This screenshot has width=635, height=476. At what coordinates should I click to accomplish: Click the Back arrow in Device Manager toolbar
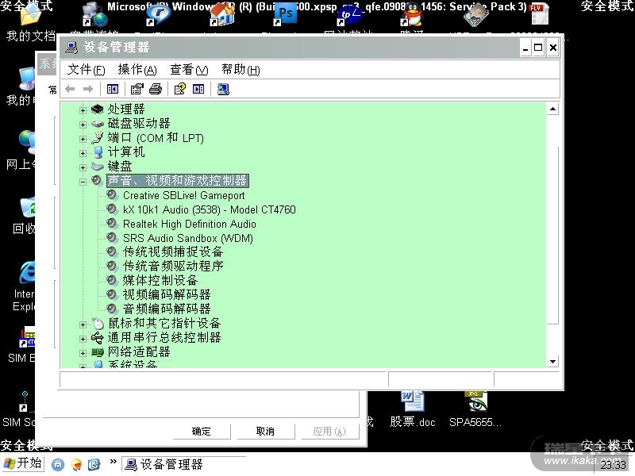click(x=70, y=89)
